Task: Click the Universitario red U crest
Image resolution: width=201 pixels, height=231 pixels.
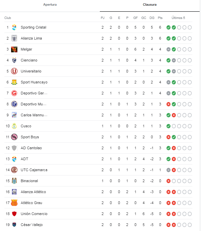Action: (14, 71)
